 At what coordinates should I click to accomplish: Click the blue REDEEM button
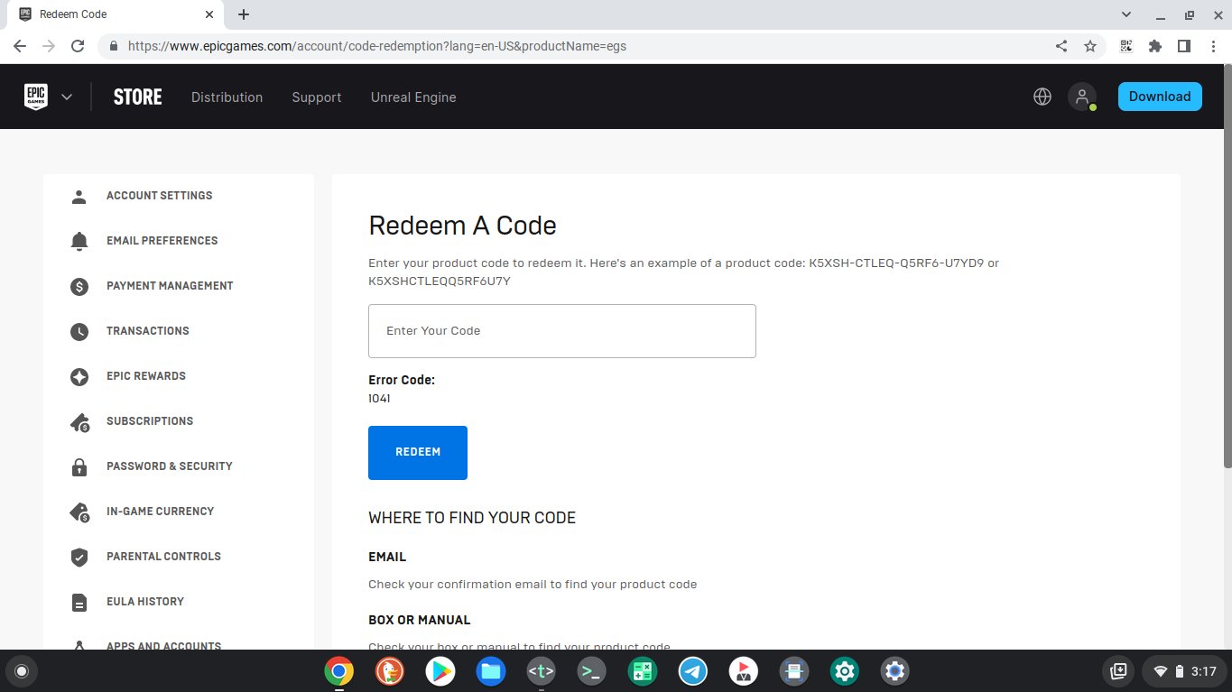[418, 453]
